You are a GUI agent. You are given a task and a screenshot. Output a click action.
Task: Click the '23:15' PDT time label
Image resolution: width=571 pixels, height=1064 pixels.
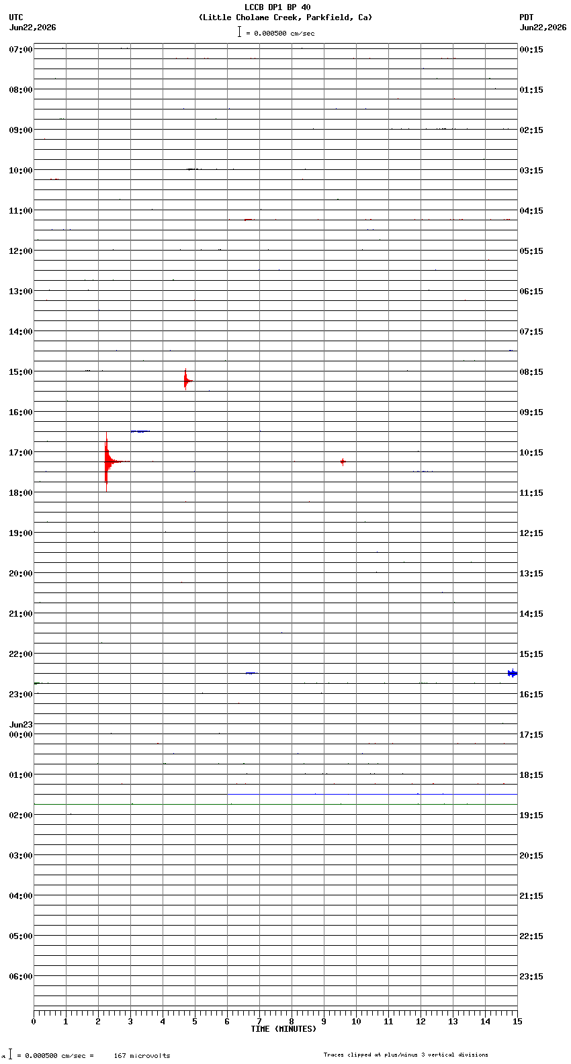pyautogui.click(x=531, y=977)
